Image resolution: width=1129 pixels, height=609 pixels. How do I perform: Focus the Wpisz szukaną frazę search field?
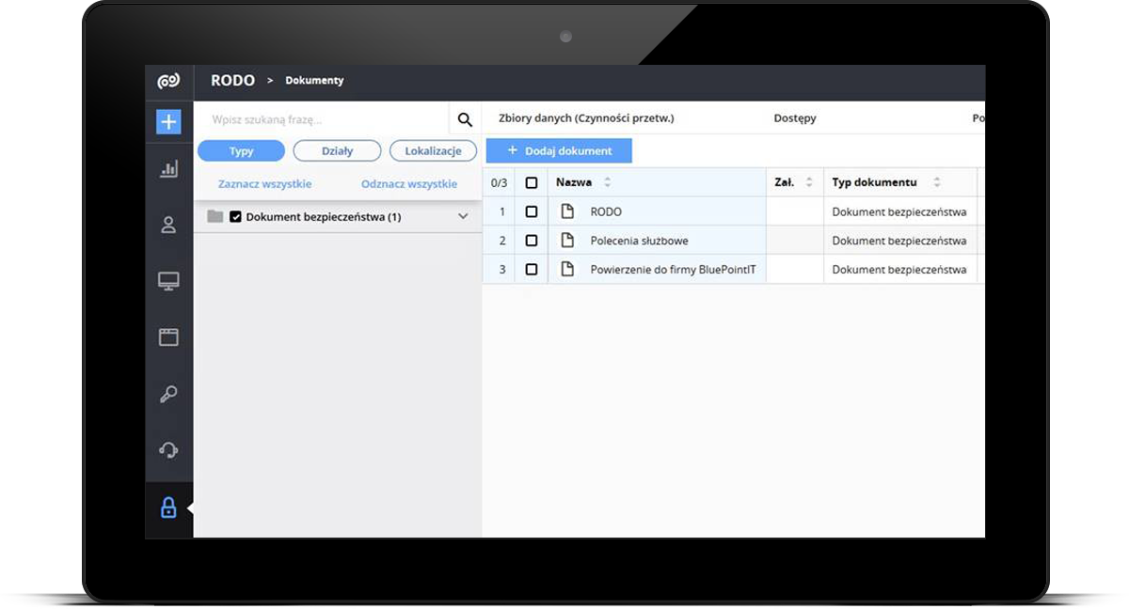(x=323, y=119)
